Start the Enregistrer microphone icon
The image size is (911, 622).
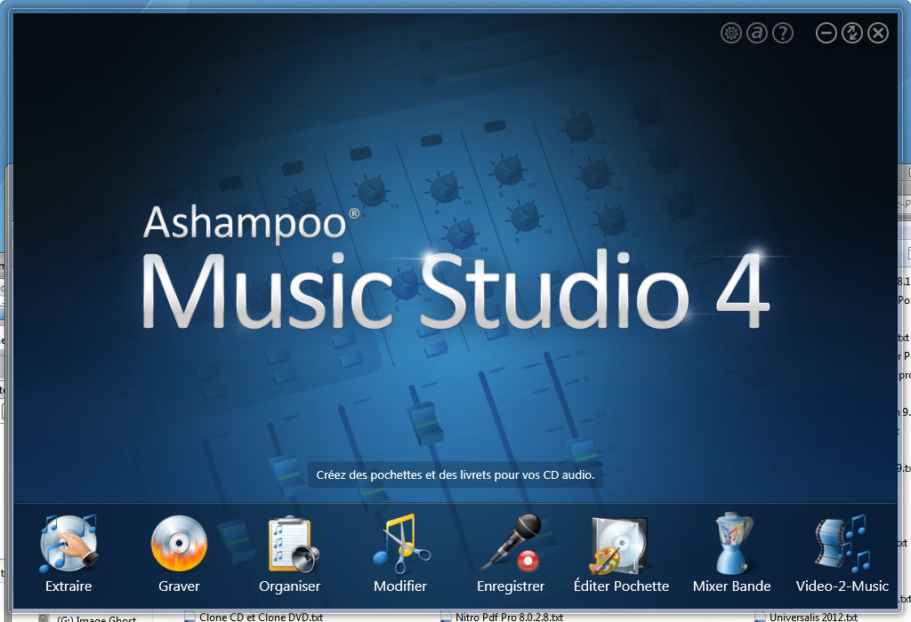[x=512, y=543]
